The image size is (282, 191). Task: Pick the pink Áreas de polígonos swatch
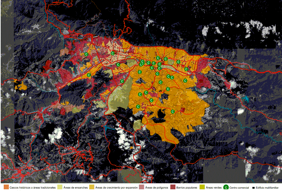click(x=141, y=187)
